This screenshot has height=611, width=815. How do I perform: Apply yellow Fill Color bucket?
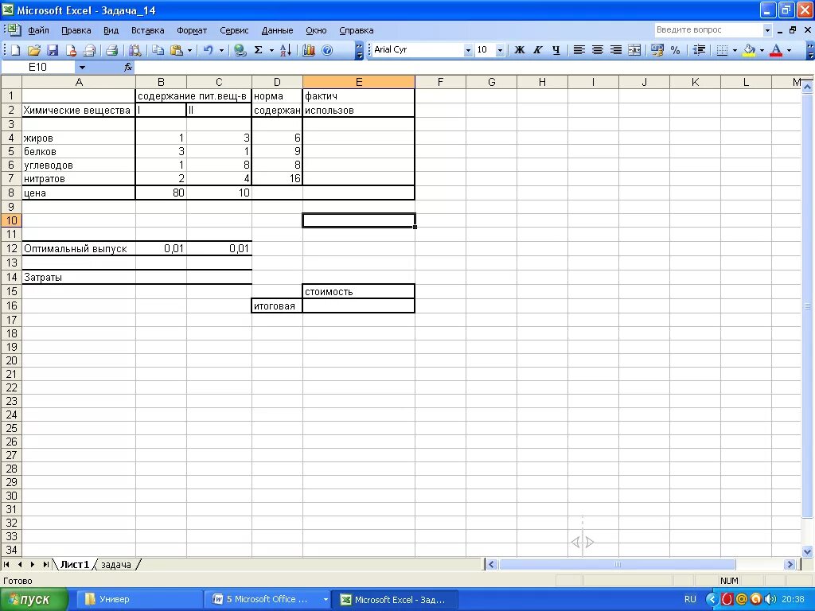pyautogui.click(x=749, y=50)
